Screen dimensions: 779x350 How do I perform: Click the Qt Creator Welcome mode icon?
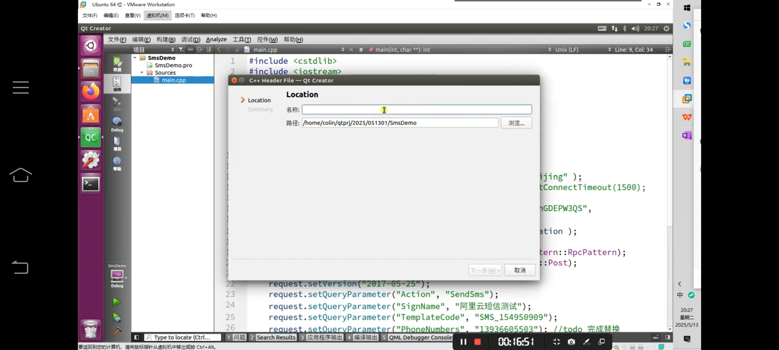(117, 64)
